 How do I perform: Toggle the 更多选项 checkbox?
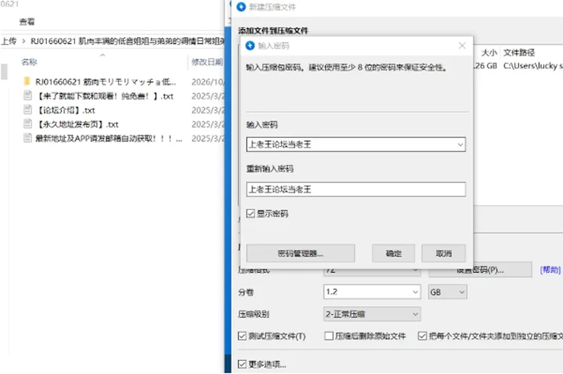(242, 364)
